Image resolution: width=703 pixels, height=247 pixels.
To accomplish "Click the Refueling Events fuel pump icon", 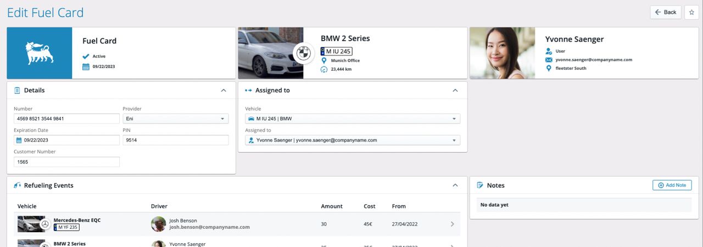I will click(17, 186).
